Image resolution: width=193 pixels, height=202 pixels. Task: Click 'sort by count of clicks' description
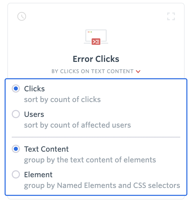(62, 99)
